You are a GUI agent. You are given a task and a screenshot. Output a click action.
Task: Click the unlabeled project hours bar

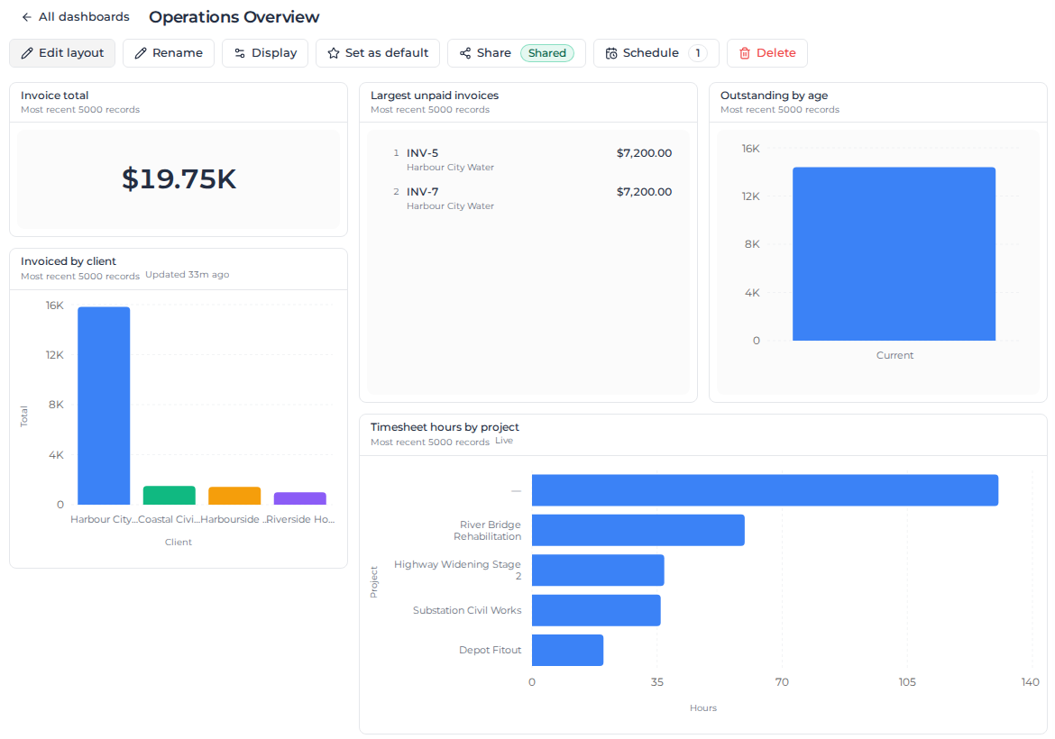[x=765, y=490]
